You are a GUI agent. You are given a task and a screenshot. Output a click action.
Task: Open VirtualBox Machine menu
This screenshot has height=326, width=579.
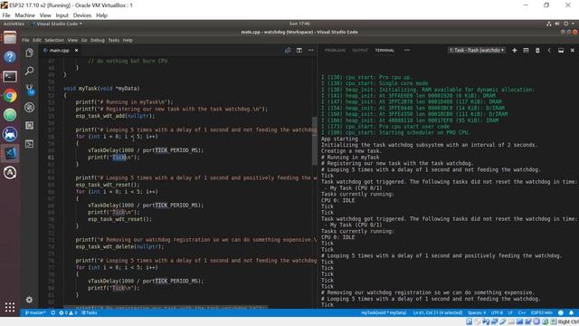(x=24, y=15)
